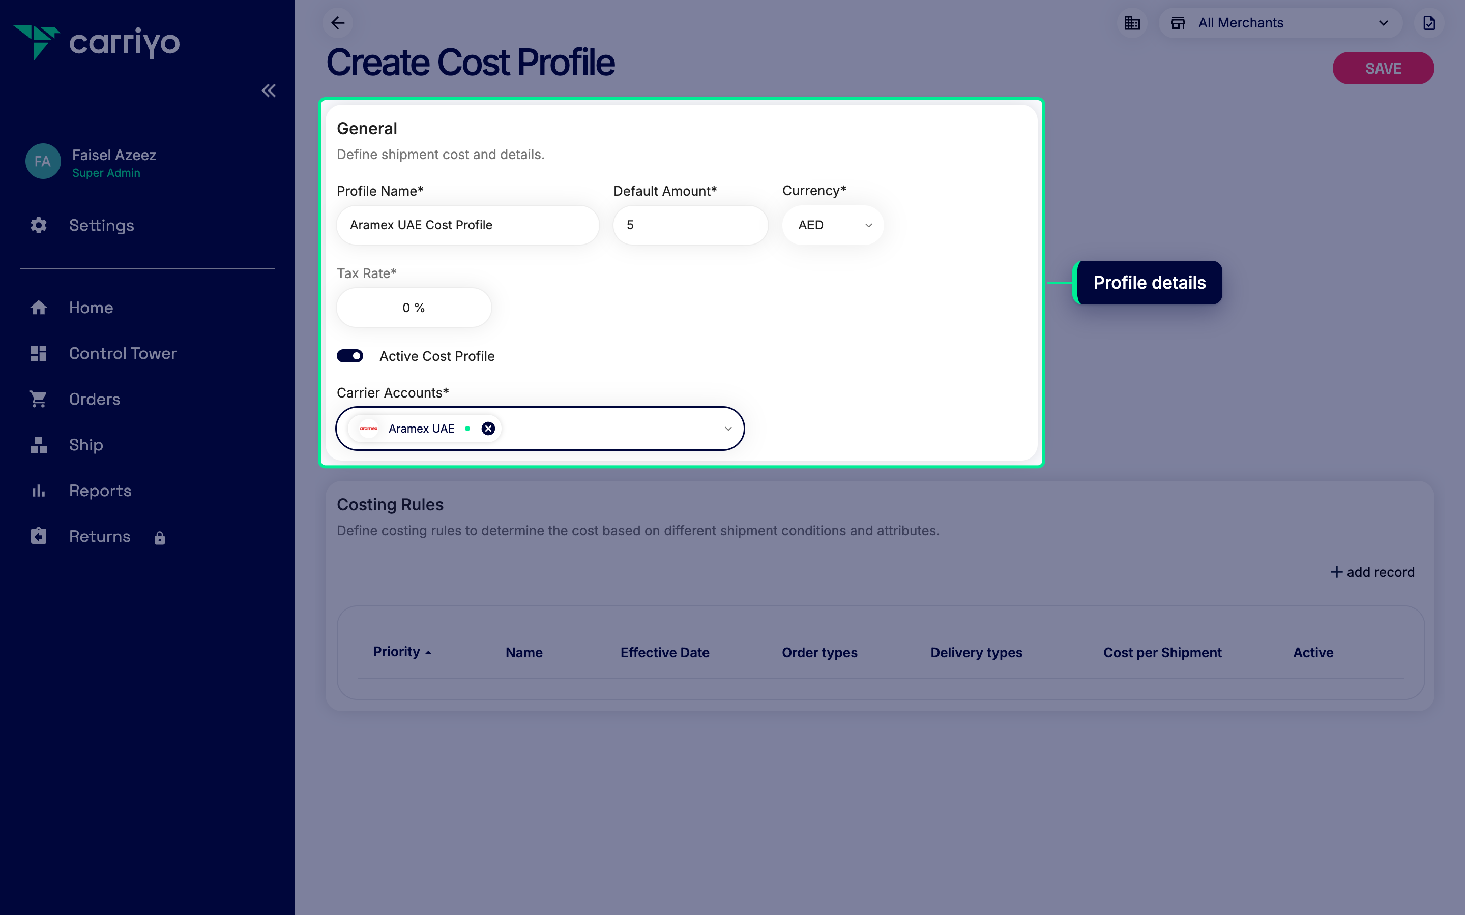Image resolution: width=1465 pixels, height=915 pixels.
Task: Click Faisel Azeez user name
Action: pos(114,155)
